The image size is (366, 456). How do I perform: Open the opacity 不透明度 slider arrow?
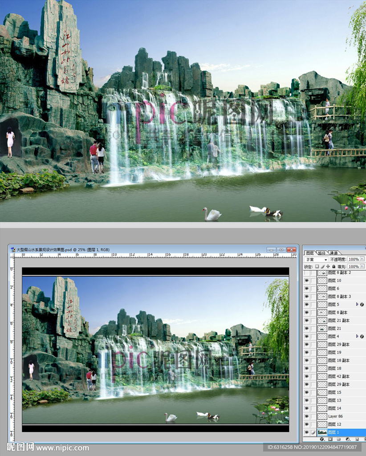click(x=362, y=259)
